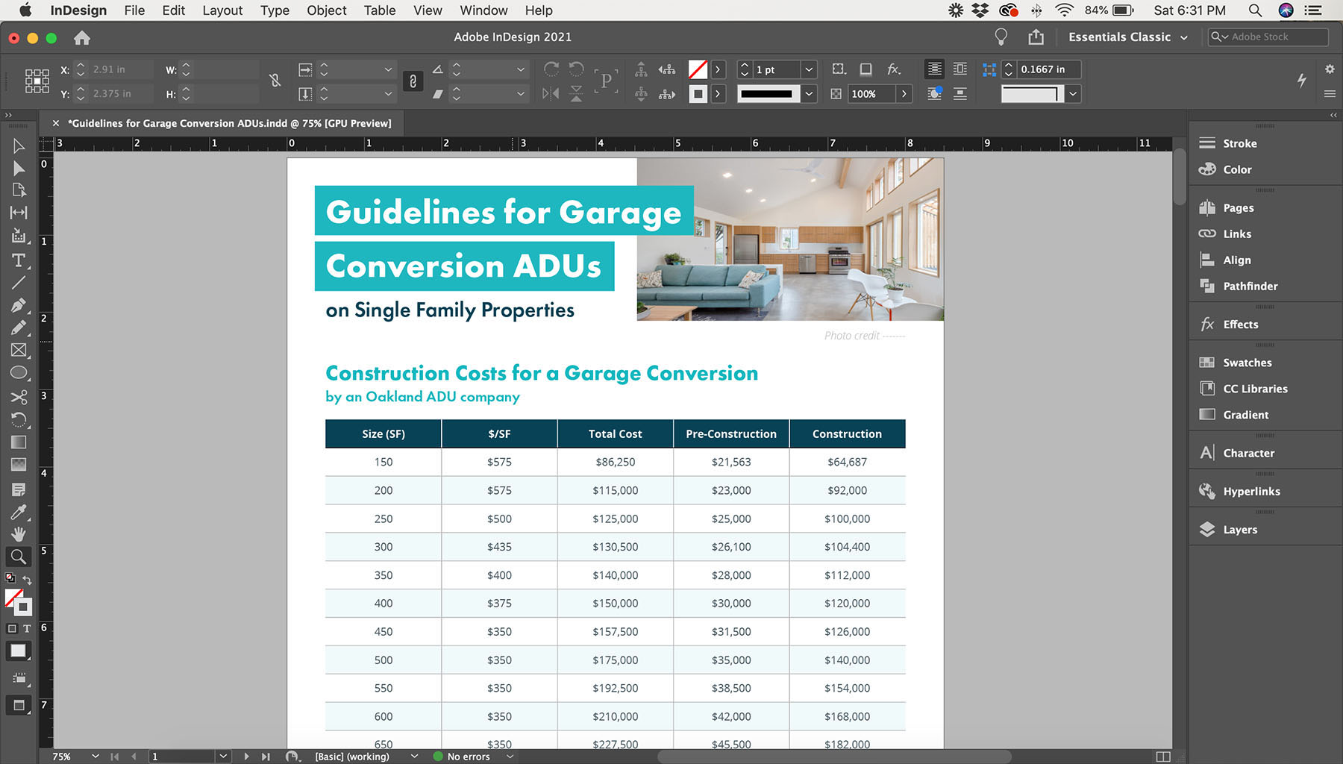The width and height of the screenshot is (1343, 764).
Task: Toggle constrain proportions for width and height
Action: point(275,81)
